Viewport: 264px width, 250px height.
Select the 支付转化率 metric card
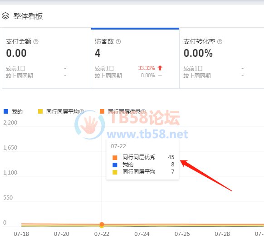222,58
